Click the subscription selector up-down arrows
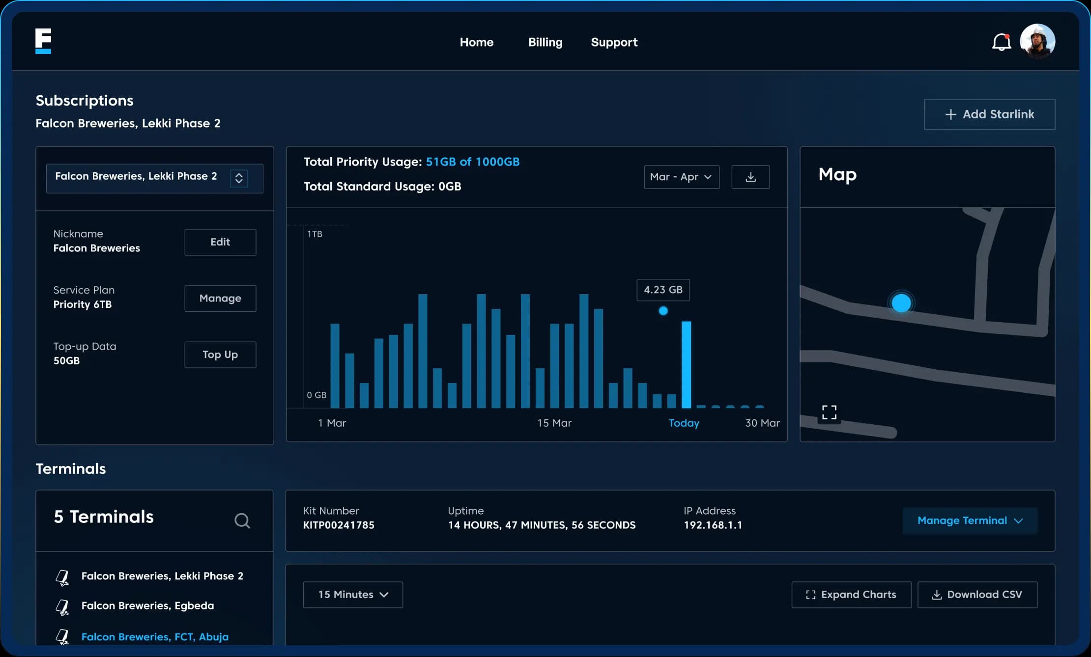 click(x=239, y=178)
